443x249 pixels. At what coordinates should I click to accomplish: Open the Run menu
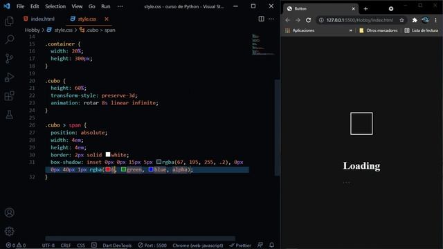106,6
